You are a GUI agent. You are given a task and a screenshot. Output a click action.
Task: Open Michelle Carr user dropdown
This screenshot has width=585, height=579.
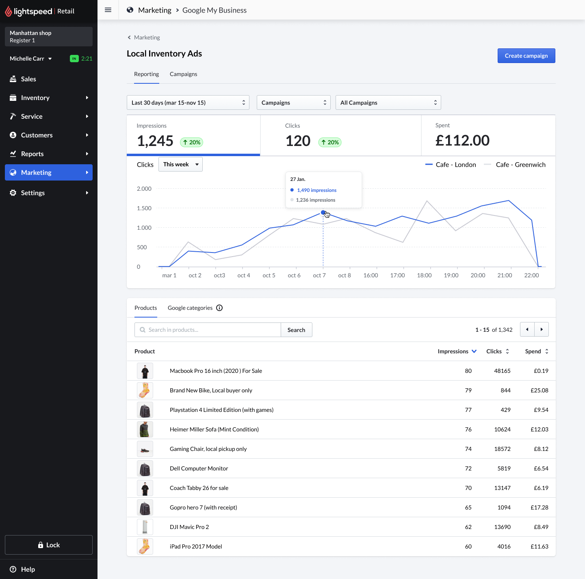pyautogui.click(x=31, y=59)
